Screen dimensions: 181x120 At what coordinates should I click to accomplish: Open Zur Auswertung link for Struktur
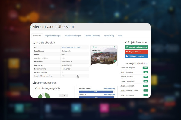[x=109, y=94]
